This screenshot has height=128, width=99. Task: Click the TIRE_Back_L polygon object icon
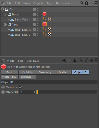[12, 35]
